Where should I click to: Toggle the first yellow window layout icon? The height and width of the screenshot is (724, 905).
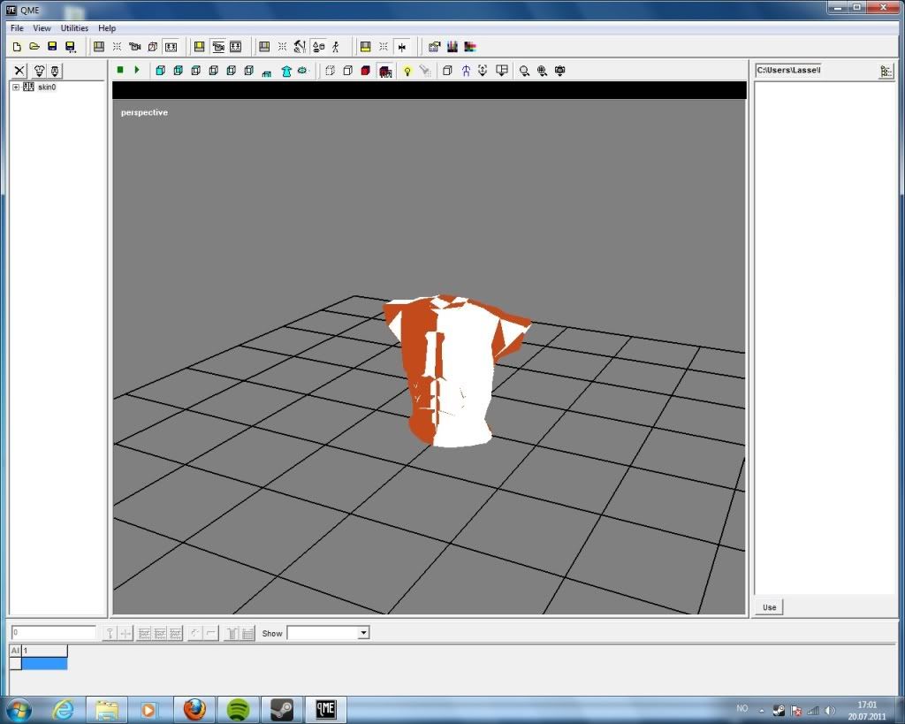tap(199, 47)
